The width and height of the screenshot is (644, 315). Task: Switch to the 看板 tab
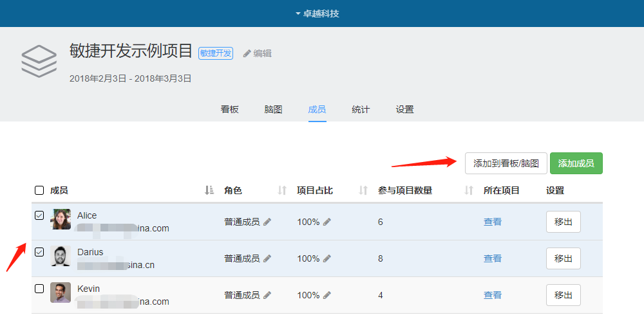point(229,109)
